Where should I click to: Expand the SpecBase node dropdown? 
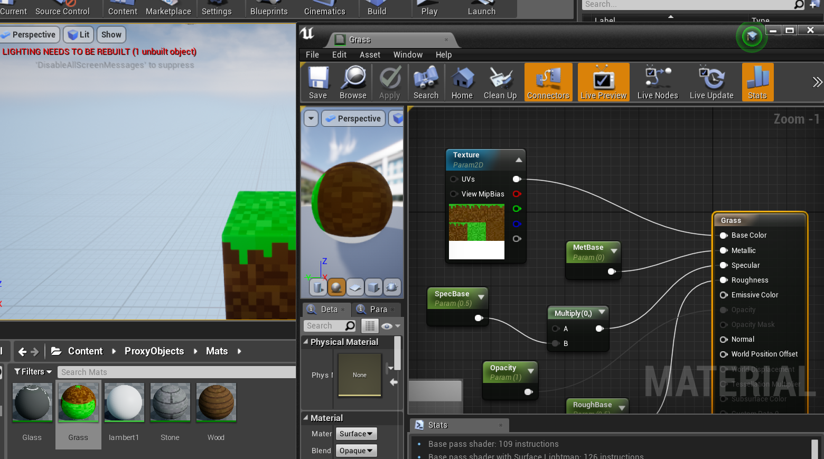(481, 297)
